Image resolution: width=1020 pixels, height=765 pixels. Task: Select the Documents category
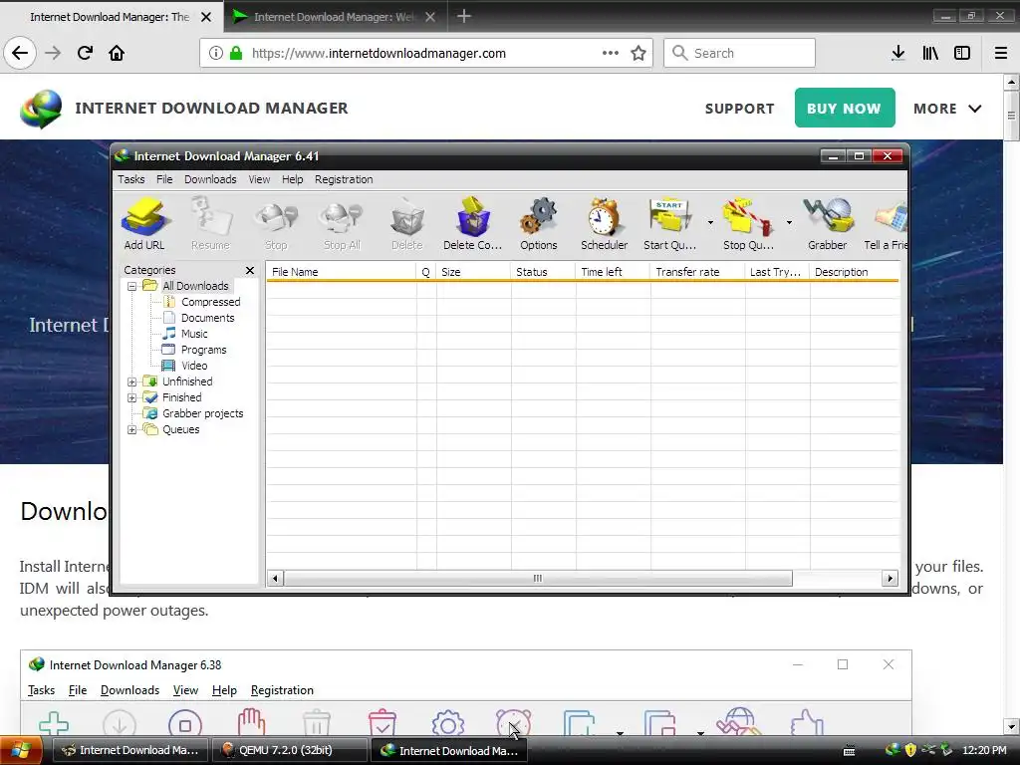click(207, 318)
